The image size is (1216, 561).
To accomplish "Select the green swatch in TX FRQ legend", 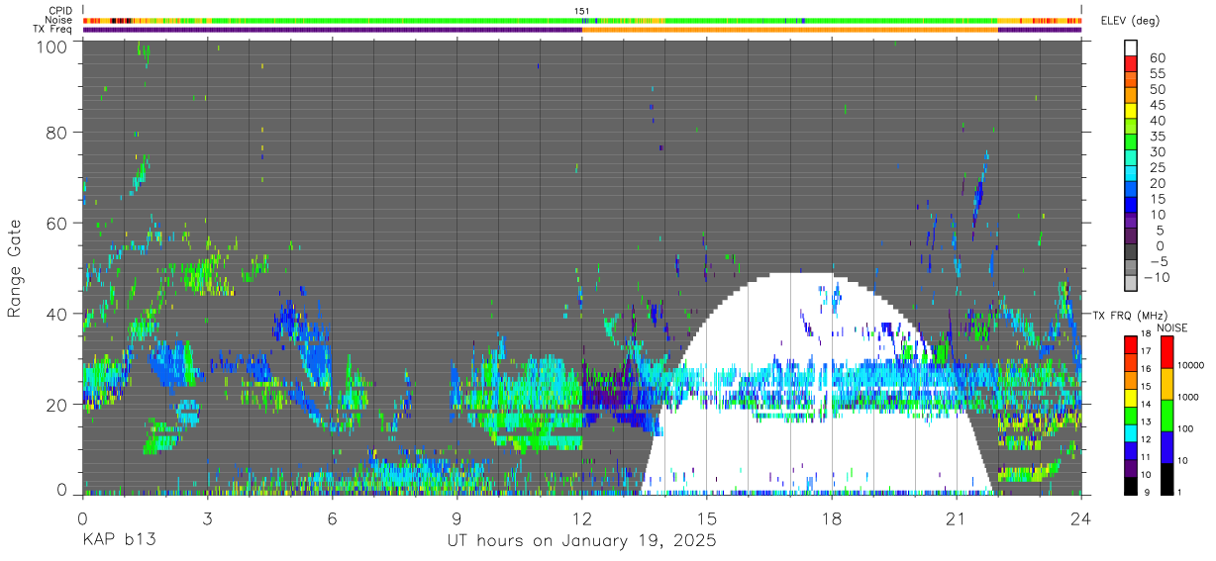I will pyautogui.click(x=1130, y=414).
